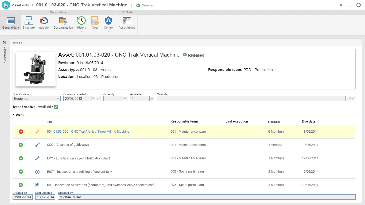Open the Operation started calendar picker
The width and height of the screenshot is (365, 205).
coord(94,98)
